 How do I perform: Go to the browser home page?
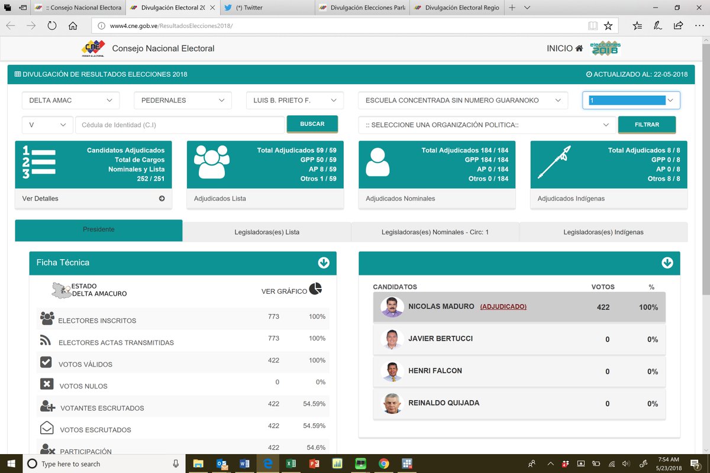coord(73,26)
